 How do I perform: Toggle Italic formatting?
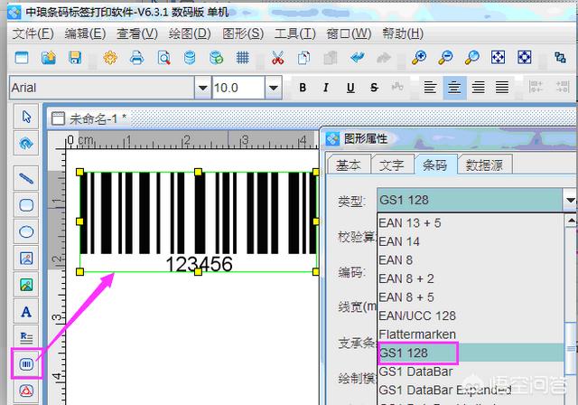[326, 88]
